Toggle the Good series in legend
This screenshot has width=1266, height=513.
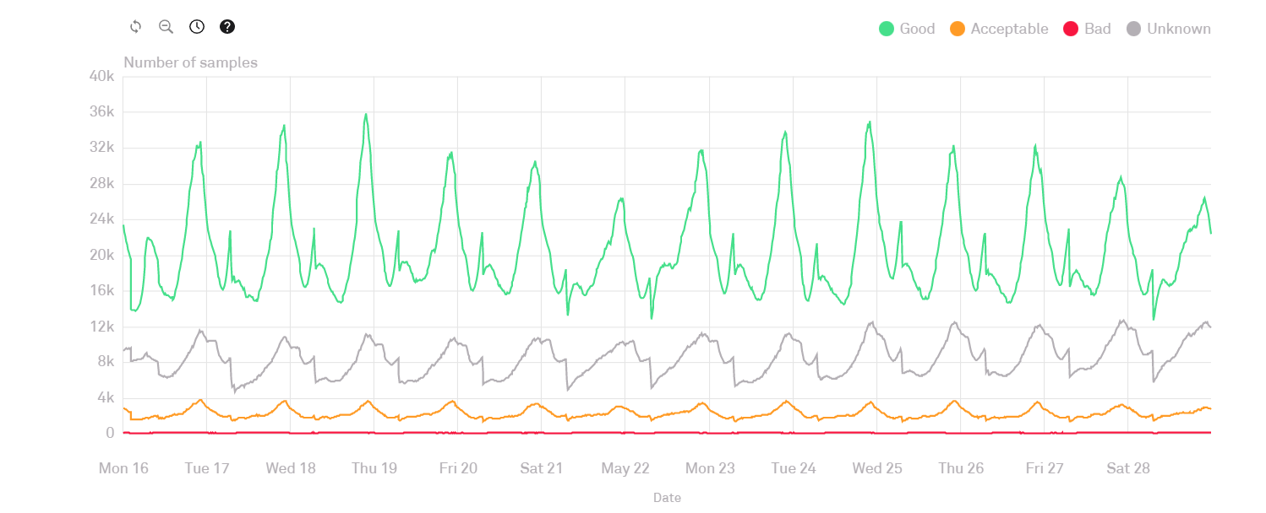tap(907, 29)
